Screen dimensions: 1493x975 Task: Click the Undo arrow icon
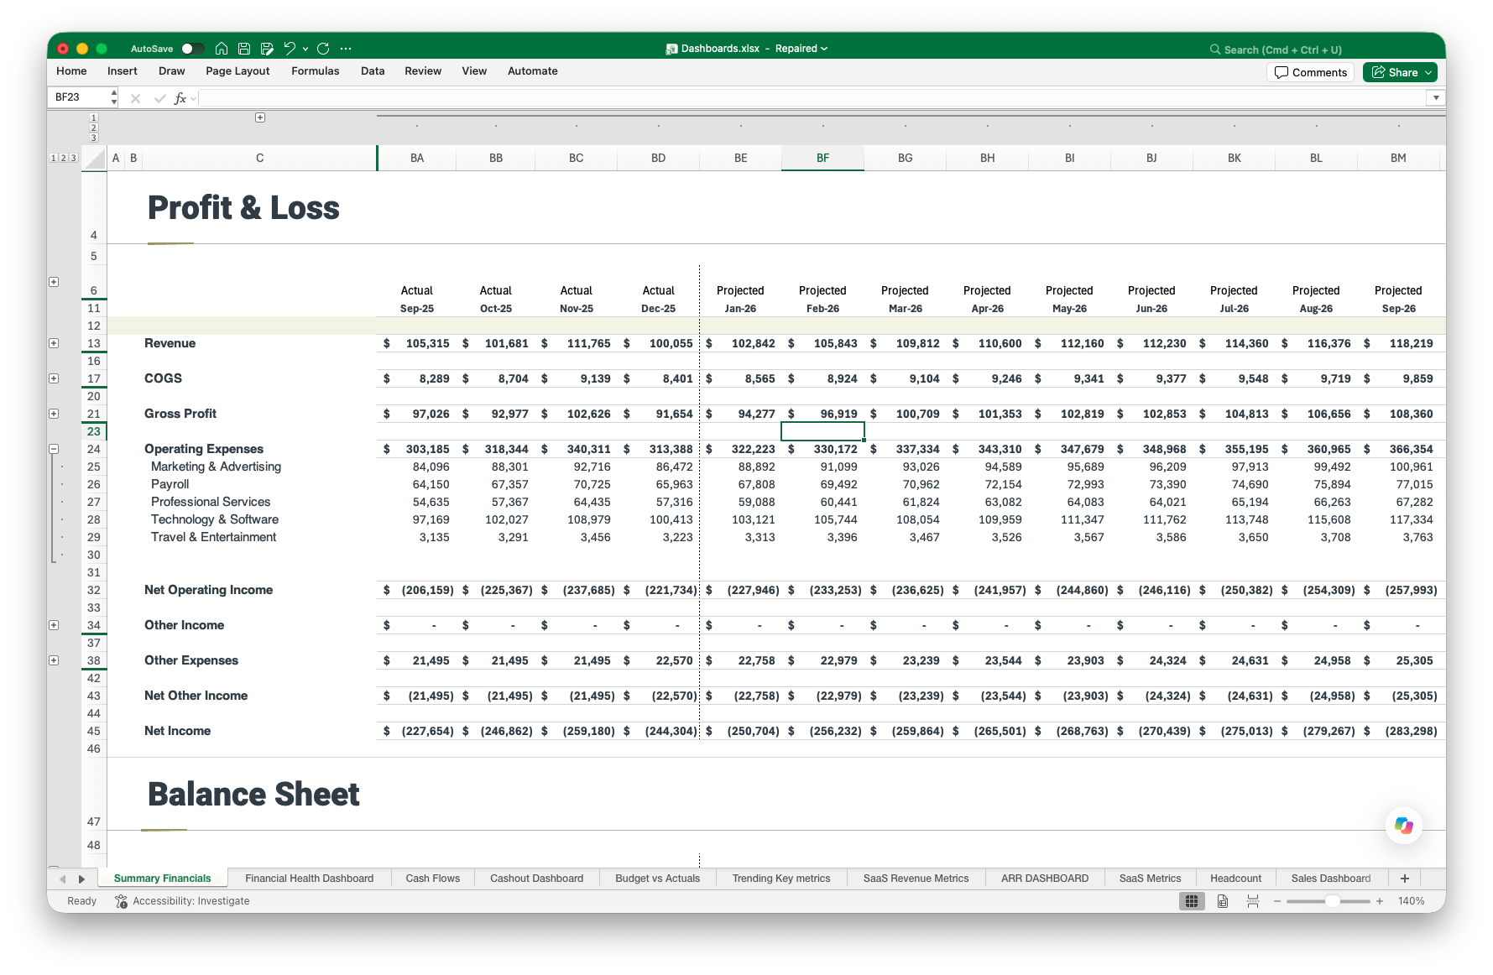click(290, 49)
